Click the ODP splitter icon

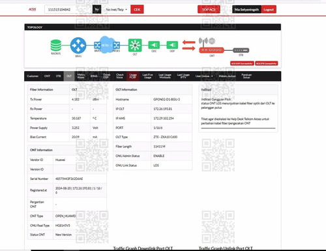coord(172,45)
